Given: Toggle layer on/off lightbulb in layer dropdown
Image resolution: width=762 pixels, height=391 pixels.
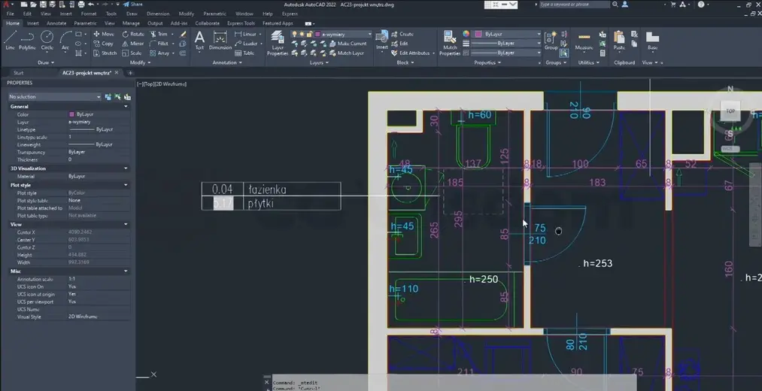Looking at the screenshot, I should click(295, 34).
